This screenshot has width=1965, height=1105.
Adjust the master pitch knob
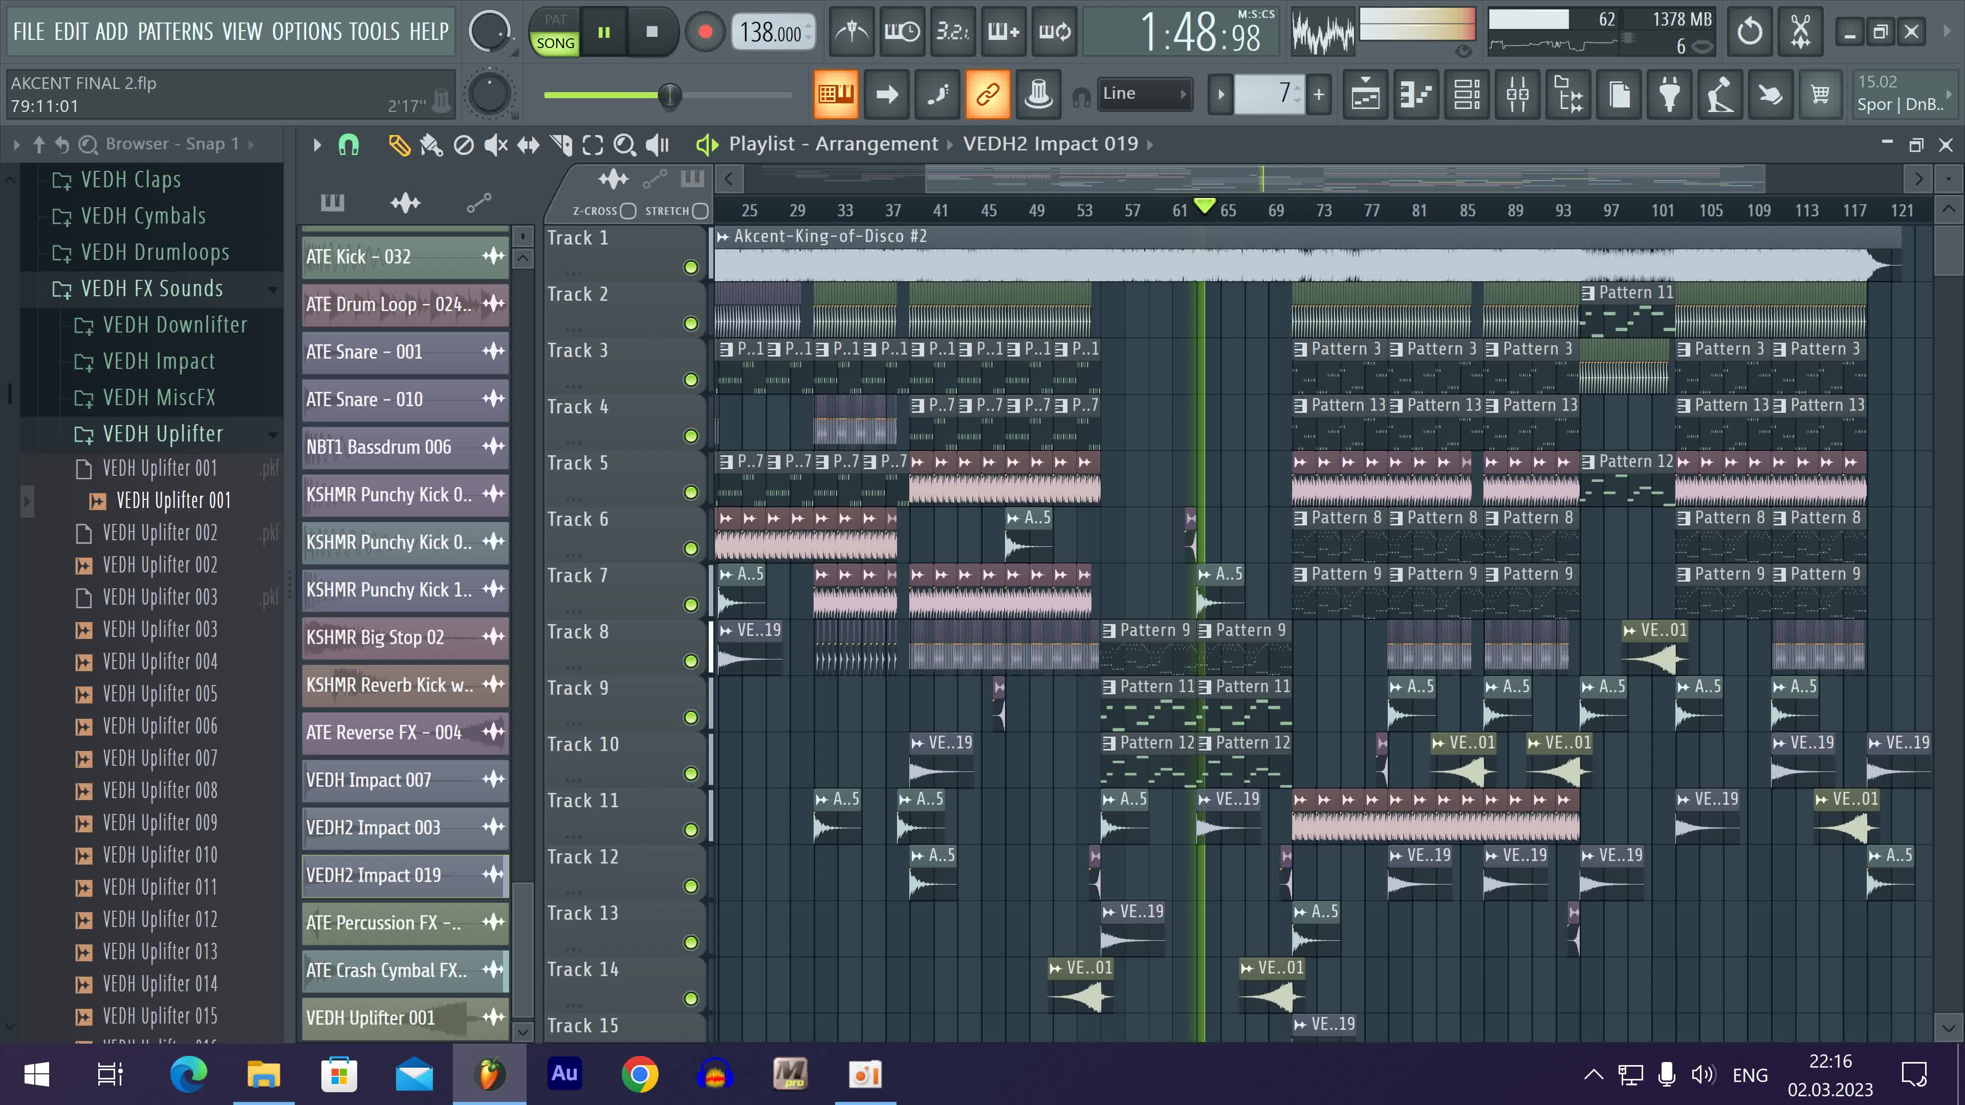pos(489,95)
